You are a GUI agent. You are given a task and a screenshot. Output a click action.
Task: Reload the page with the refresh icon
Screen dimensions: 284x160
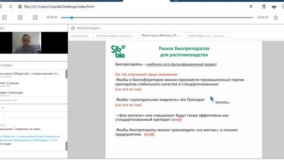coord(11,7)
